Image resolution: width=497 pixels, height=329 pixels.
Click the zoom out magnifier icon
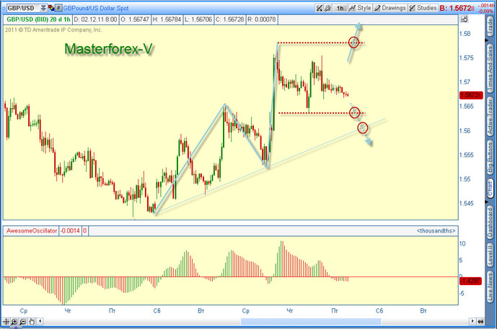click(x=23, y=322)
